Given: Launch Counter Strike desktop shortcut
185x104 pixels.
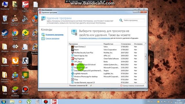Looking at the screenshot, I should coord(25,63).
